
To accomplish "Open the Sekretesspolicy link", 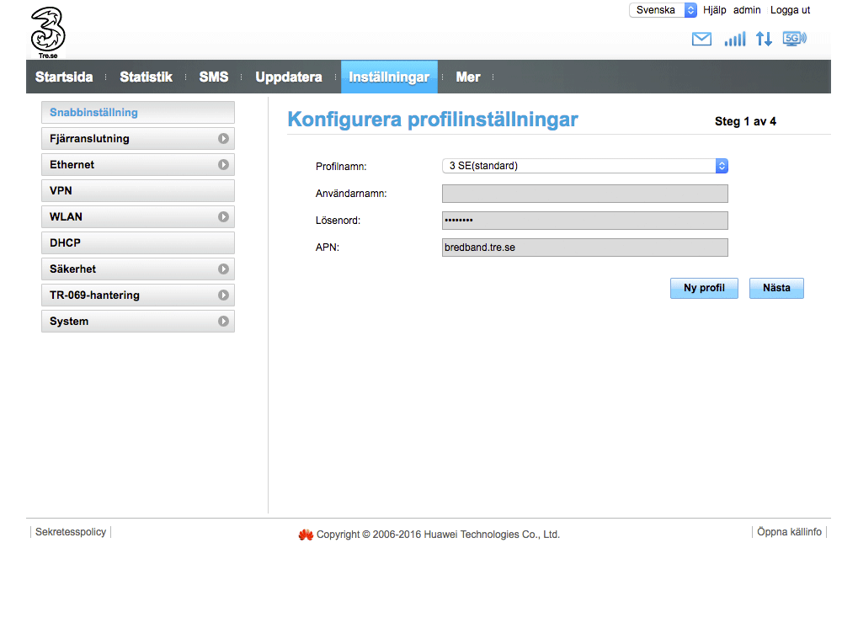I will pyautogui.click(x=71, y=532).
